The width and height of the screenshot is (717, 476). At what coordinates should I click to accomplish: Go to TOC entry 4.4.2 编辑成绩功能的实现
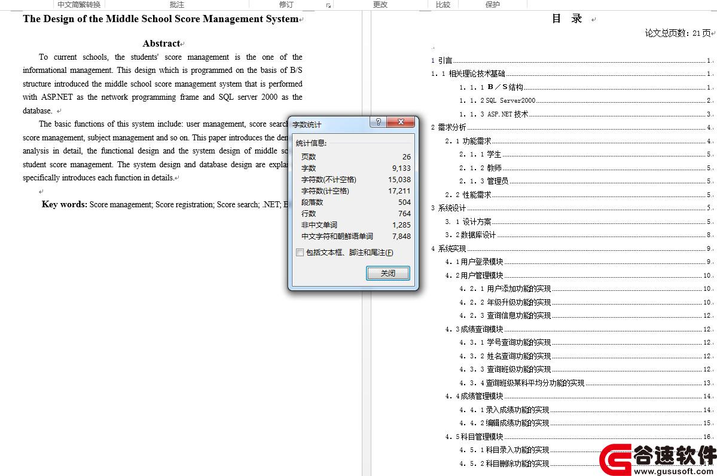pos(586,423)
